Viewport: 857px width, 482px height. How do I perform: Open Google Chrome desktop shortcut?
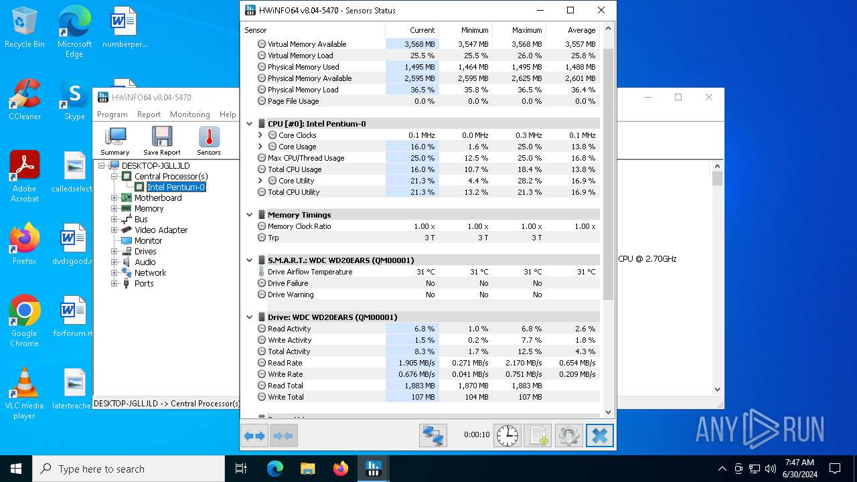(x=25, y=321)
